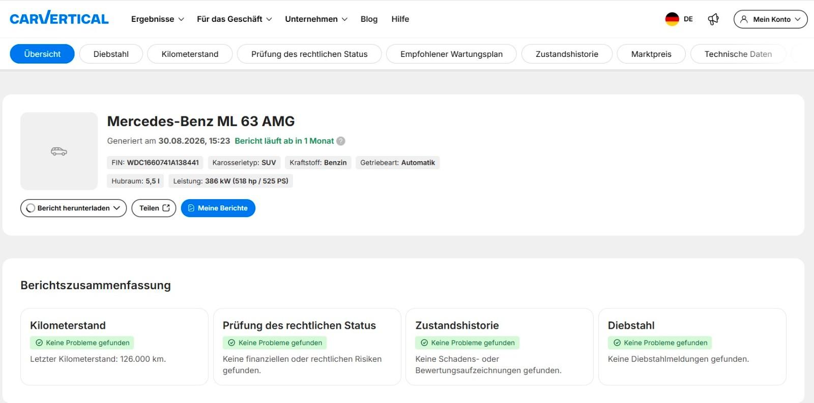The image size is (814, 403).
Task: Open the Prüfung des rechtlichen Status tab
Action: (309, 54)
